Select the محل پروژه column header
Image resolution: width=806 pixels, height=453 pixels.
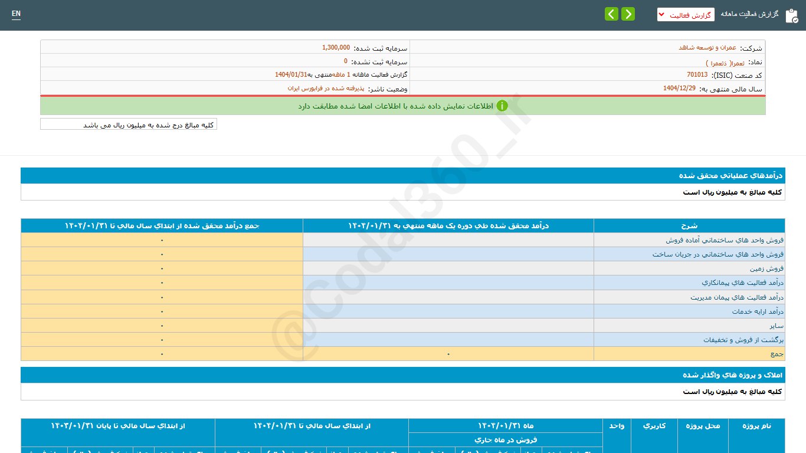point(703,426)
